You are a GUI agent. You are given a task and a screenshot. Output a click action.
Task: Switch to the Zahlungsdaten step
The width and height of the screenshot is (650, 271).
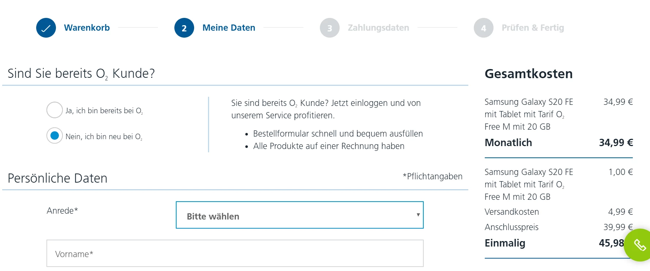coord(378,28)
